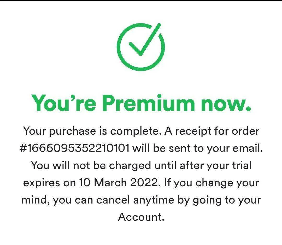The width and height of the screenshot is (282, 245).
Task: Click the "You're Premium now." heading
Action: (x=141, y=103)
